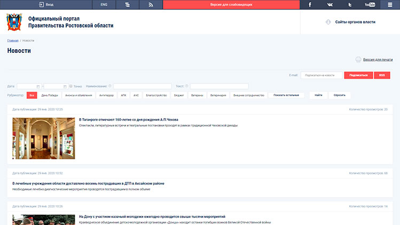Select АЧС rubric

(x=136, y=95)
